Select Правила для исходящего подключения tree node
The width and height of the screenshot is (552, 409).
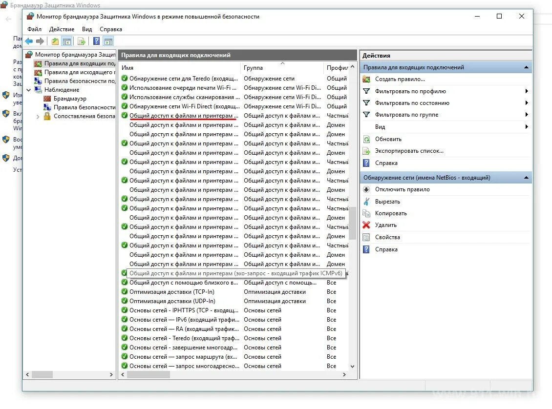[x=80, y=72]
